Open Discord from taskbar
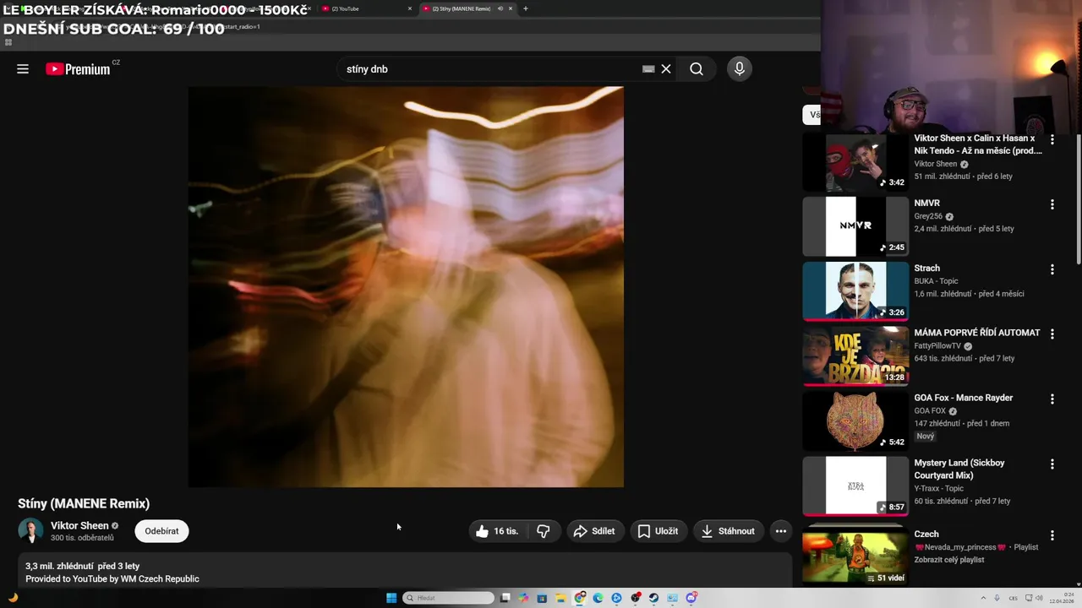This screenshot has height=608, width=1082. pos(691,598)
